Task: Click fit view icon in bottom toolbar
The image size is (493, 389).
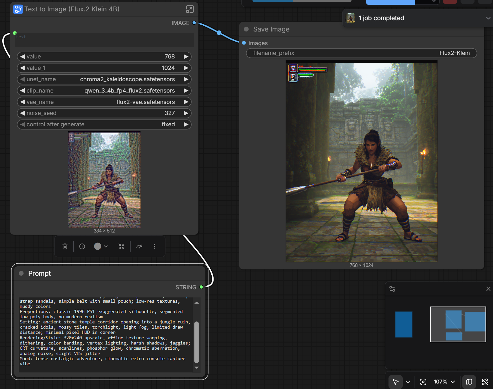Action: click(x=423, y=382)
